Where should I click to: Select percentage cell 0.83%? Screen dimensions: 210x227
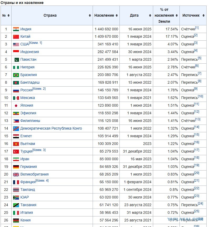pos(173,174)
